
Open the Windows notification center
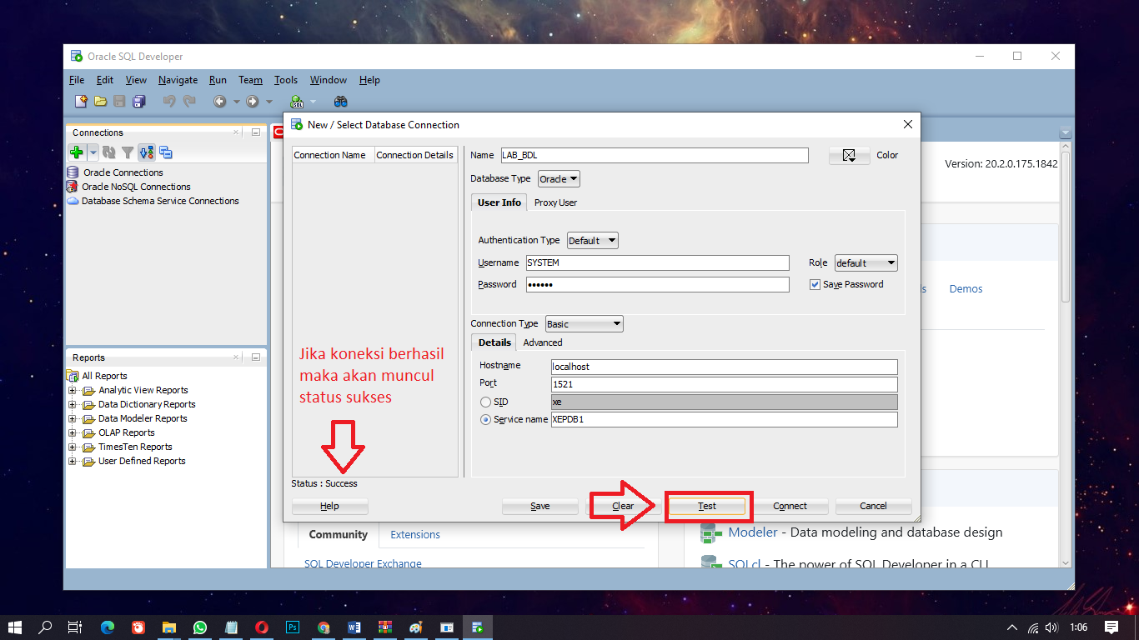pos(1111,627)
